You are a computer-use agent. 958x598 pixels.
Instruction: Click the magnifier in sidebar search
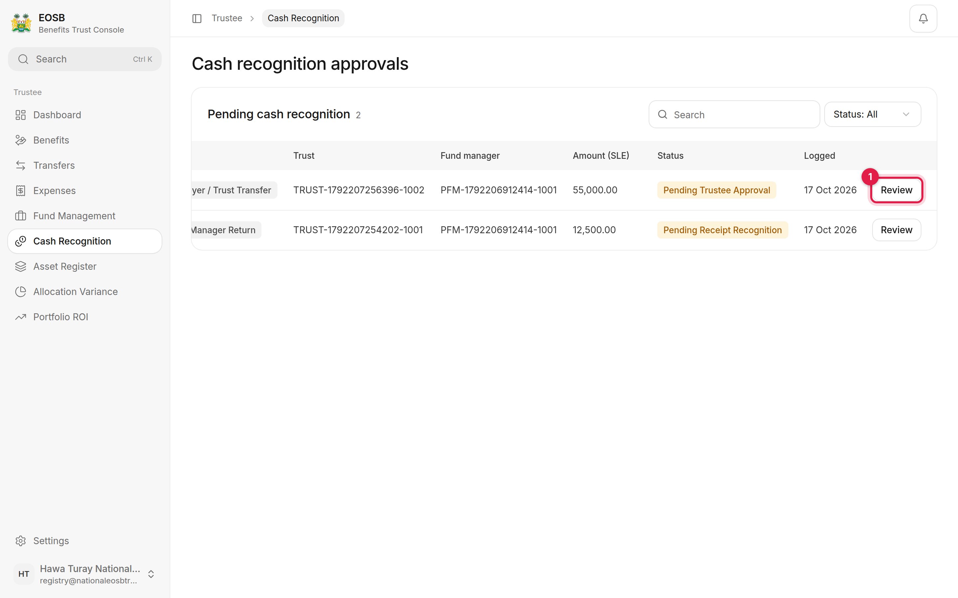(x=23, y=59)
